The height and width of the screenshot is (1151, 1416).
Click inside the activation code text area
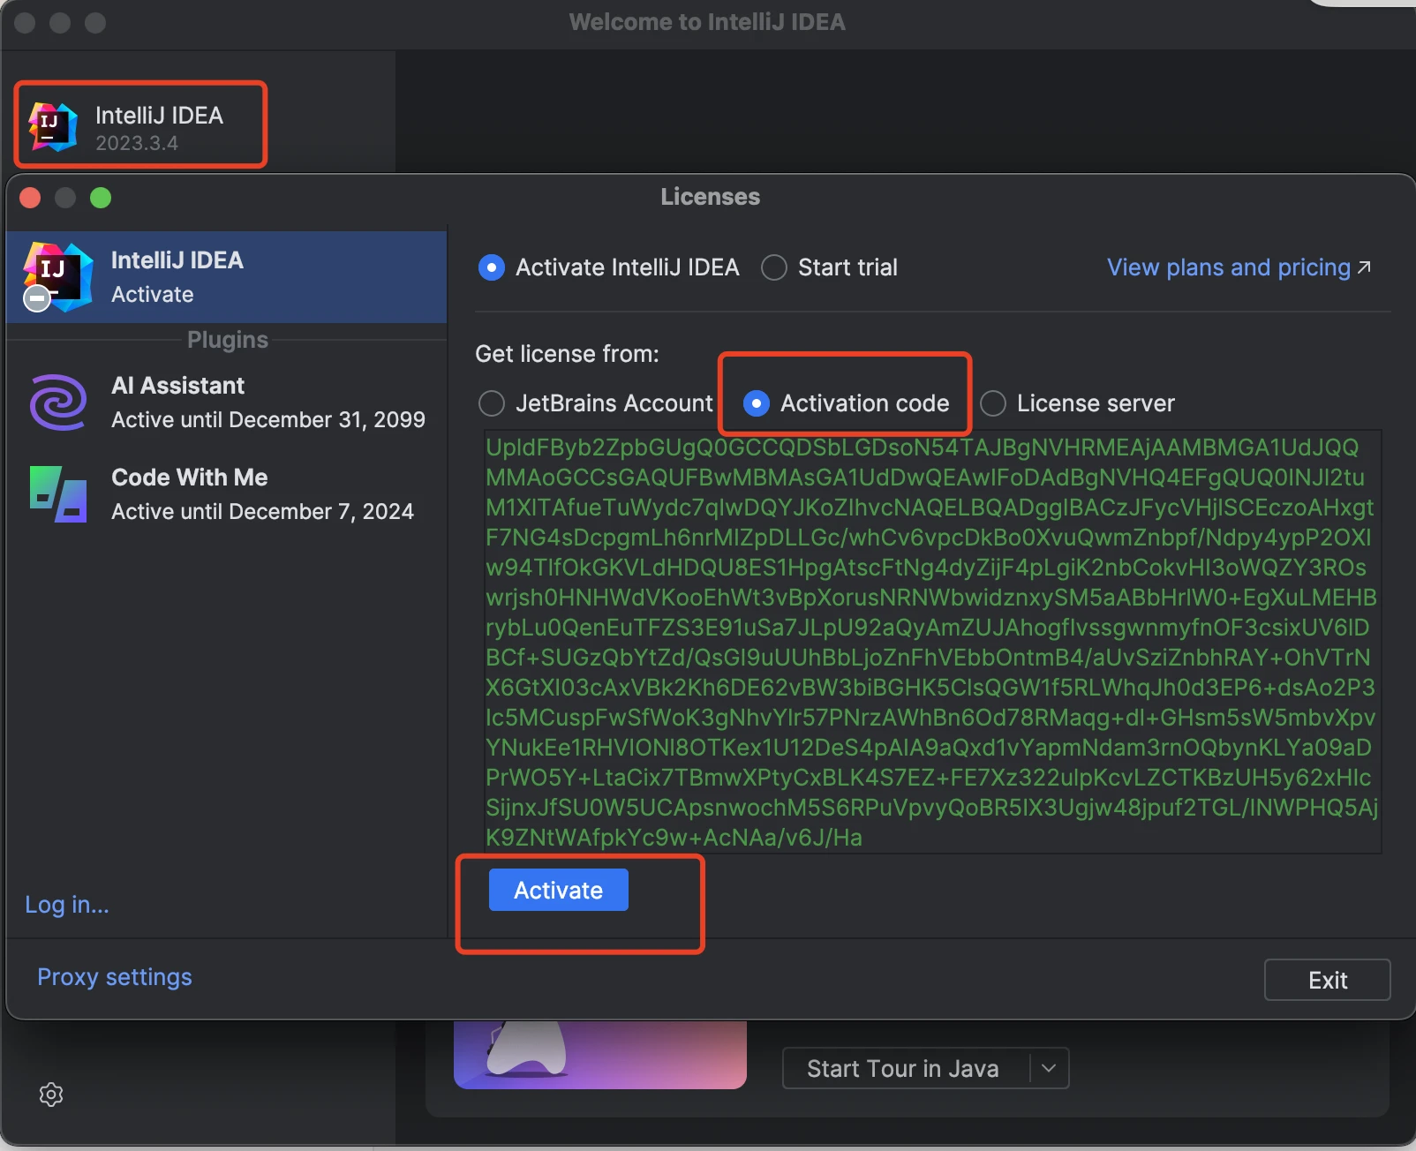931,642
